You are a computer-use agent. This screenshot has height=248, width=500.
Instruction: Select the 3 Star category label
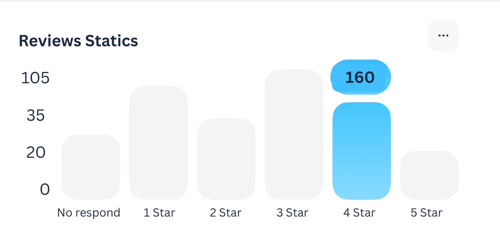(x=293, y=213)
